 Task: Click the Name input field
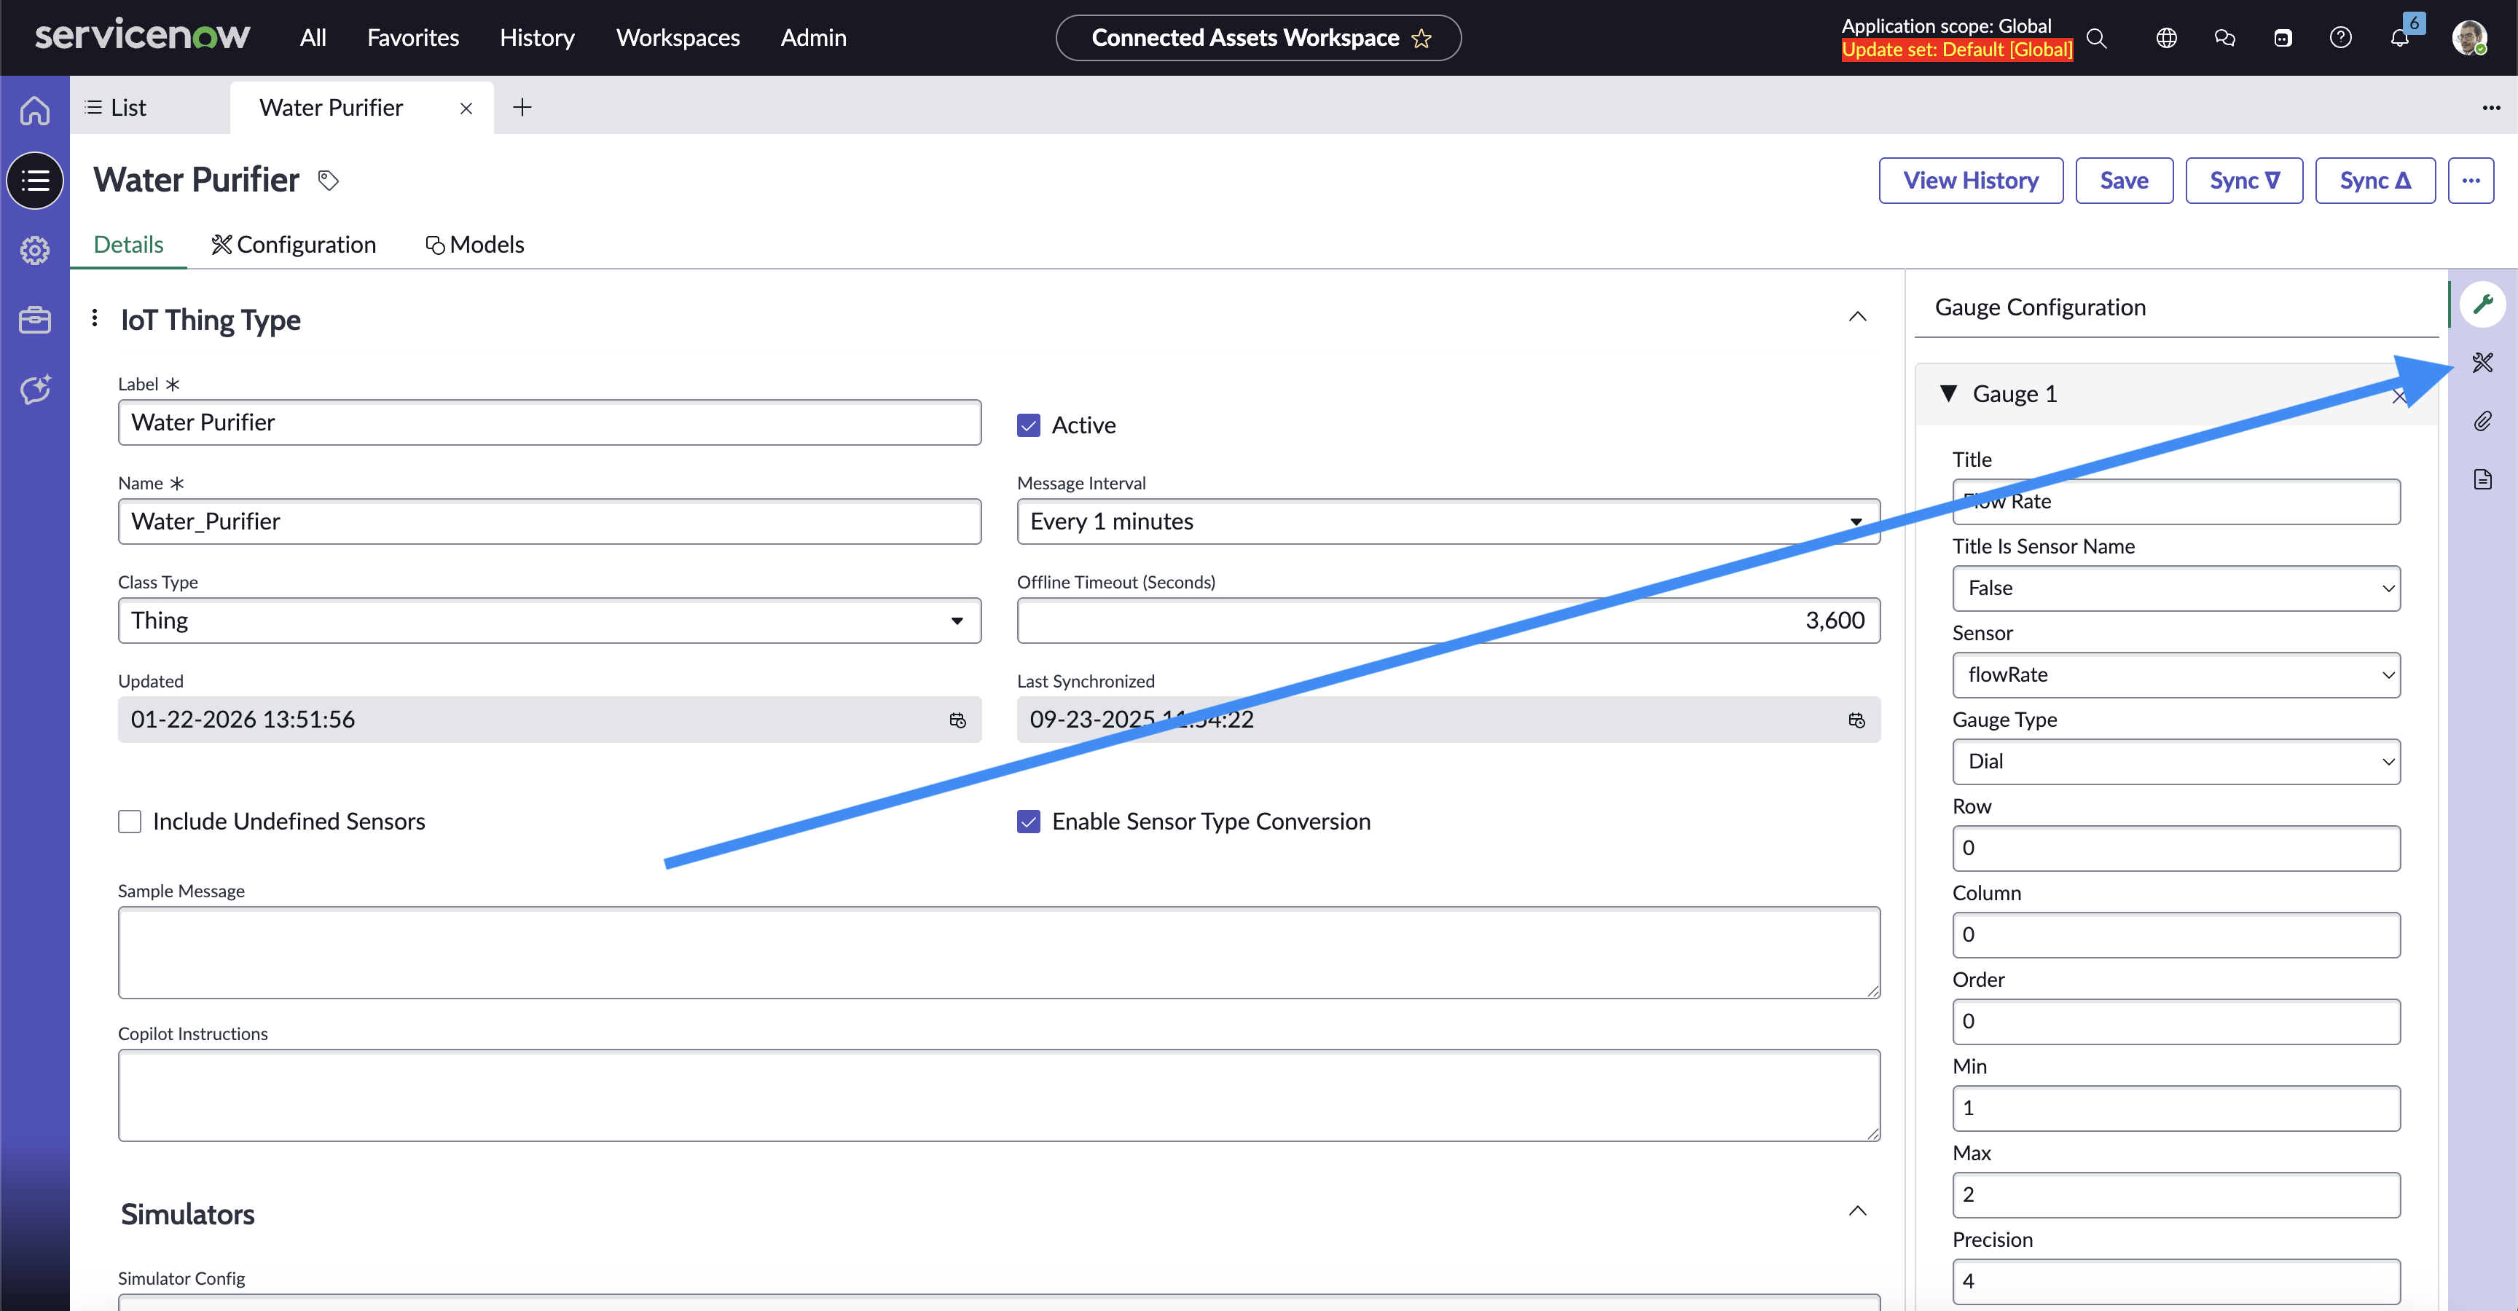[x=549, y=521]
